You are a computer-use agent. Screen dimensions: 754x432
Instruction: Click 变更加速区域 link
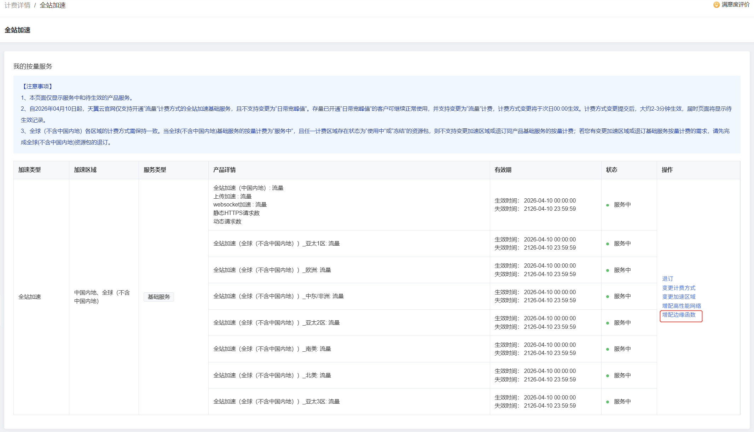678,297
